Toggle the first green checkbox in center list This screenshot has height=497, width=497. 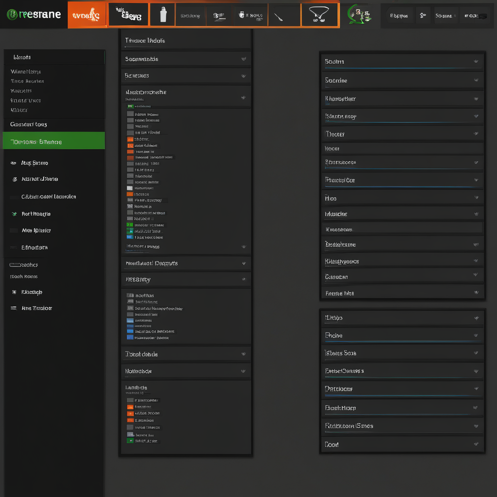coord(130,106)
